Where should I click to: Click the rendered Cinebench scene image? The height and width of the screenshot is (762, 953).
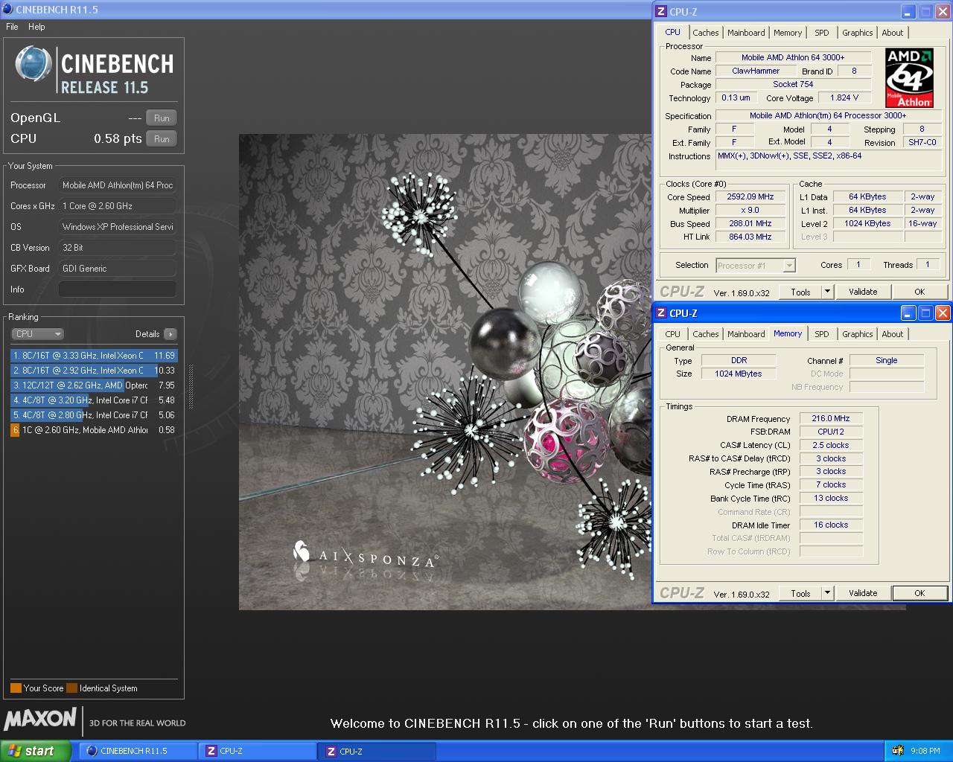click(445, 372)
